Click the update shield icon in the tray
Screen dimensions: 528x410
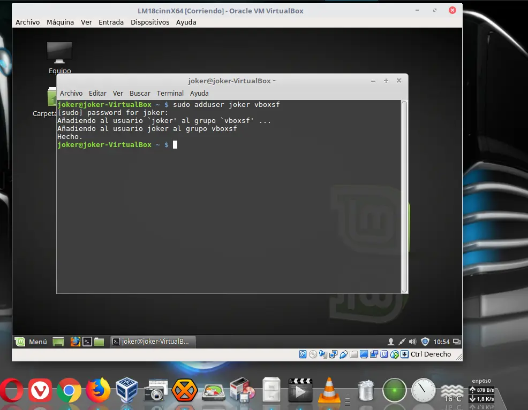[x=425, y=341]
